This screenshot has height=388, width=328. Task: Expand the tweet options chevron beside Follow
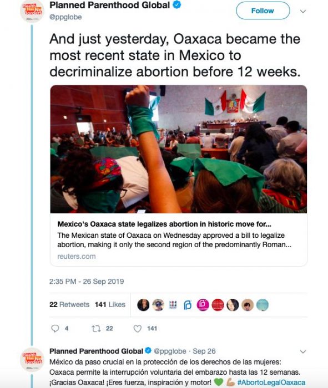(303, 11)
